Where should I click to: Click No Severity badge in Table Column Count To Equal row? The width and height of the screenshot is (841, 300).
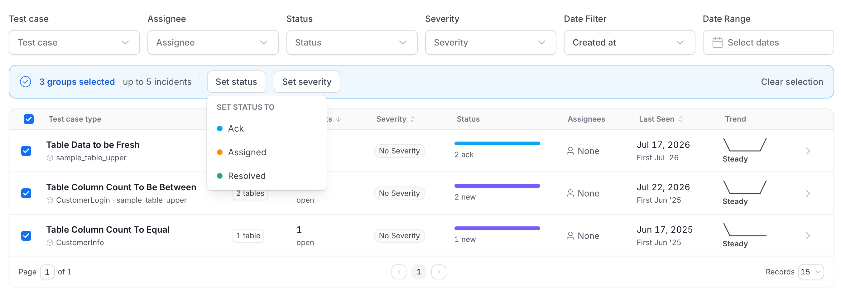pyautogui.click(x=399, y=236)
